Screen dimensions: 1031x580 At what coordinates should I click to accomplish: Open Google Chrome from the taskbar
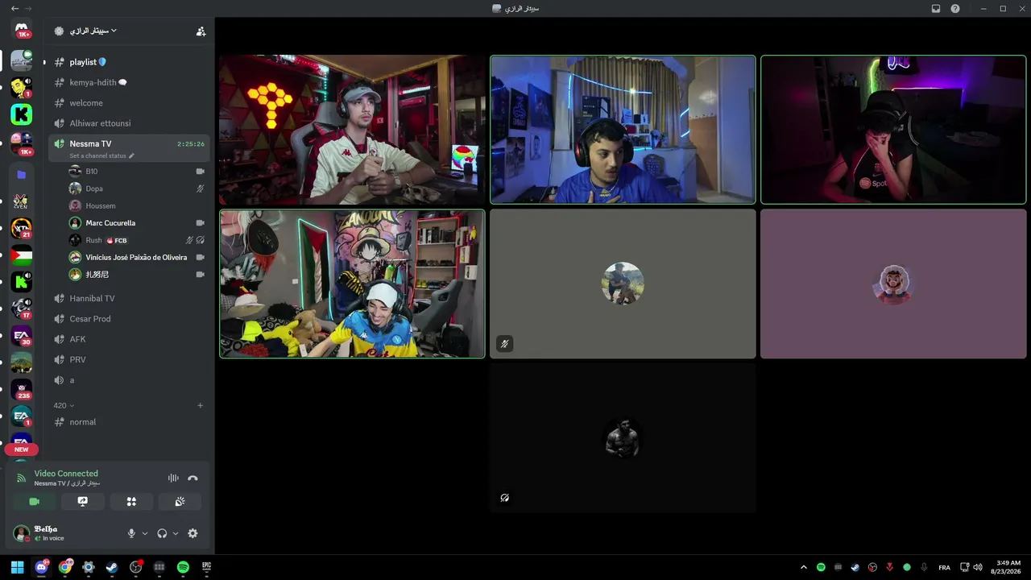coord(65,567)
